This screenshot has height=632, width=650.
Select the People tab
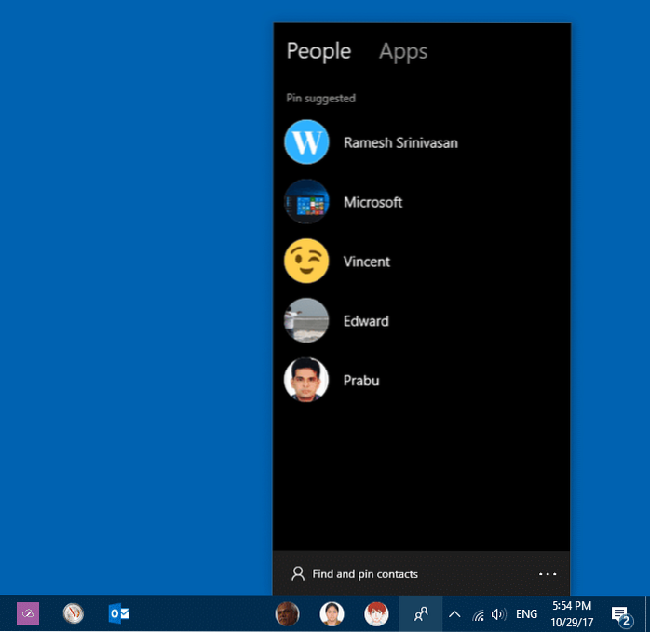click(x=318, y=51)
